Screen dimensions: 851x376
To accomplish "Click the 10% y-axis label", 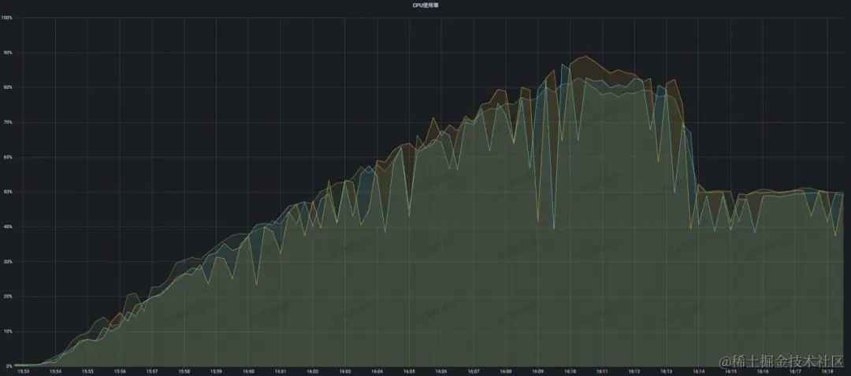I will pyautogui.click(x=8, y=332).
